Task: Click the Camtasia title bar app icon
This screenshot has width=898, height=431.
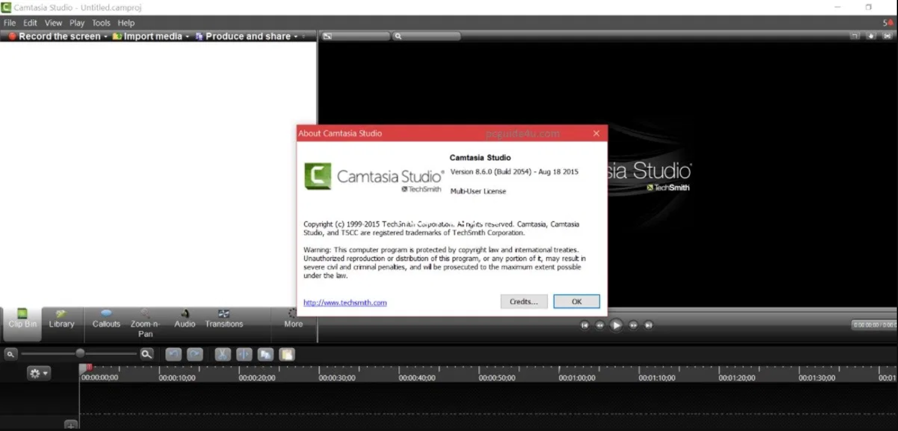Action: (x=7, y=8)
